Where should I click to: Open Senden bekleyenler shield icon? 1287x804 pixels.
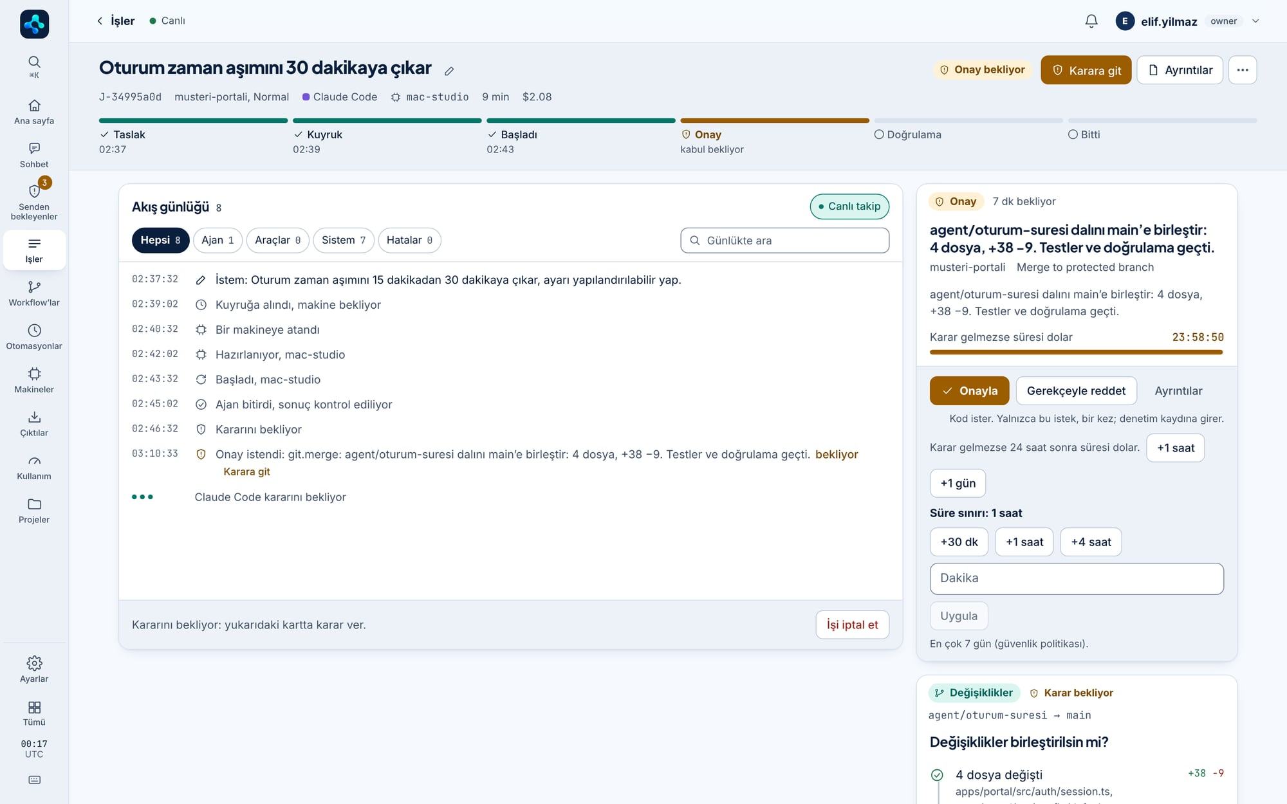click(34, 191)
